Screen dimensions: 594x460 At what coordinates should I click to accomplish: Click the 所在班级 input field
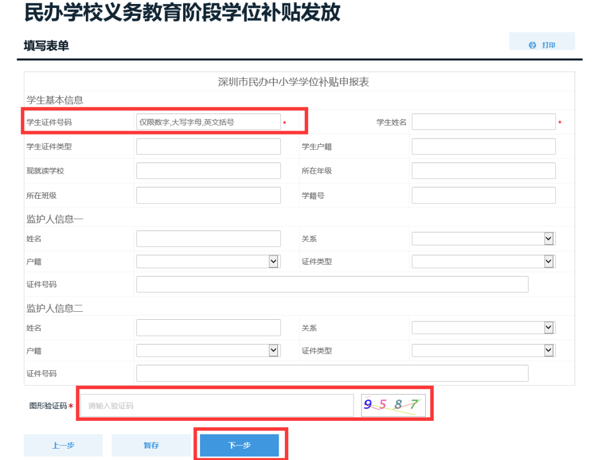tap(208, 195)
